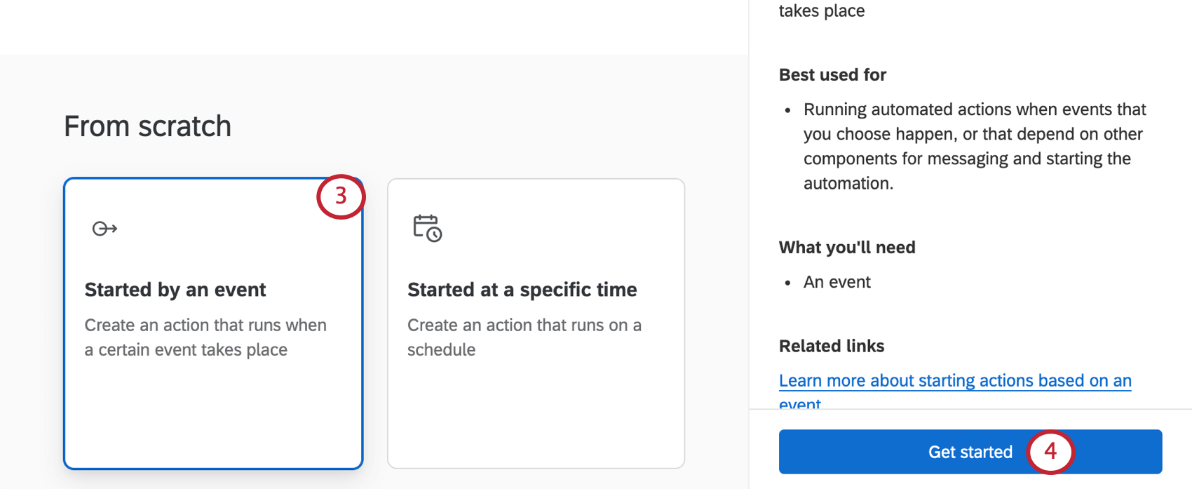Viewport: 1192px width, 489px height.
Task: Click empty area inside the specific time card
Action: 536,414
